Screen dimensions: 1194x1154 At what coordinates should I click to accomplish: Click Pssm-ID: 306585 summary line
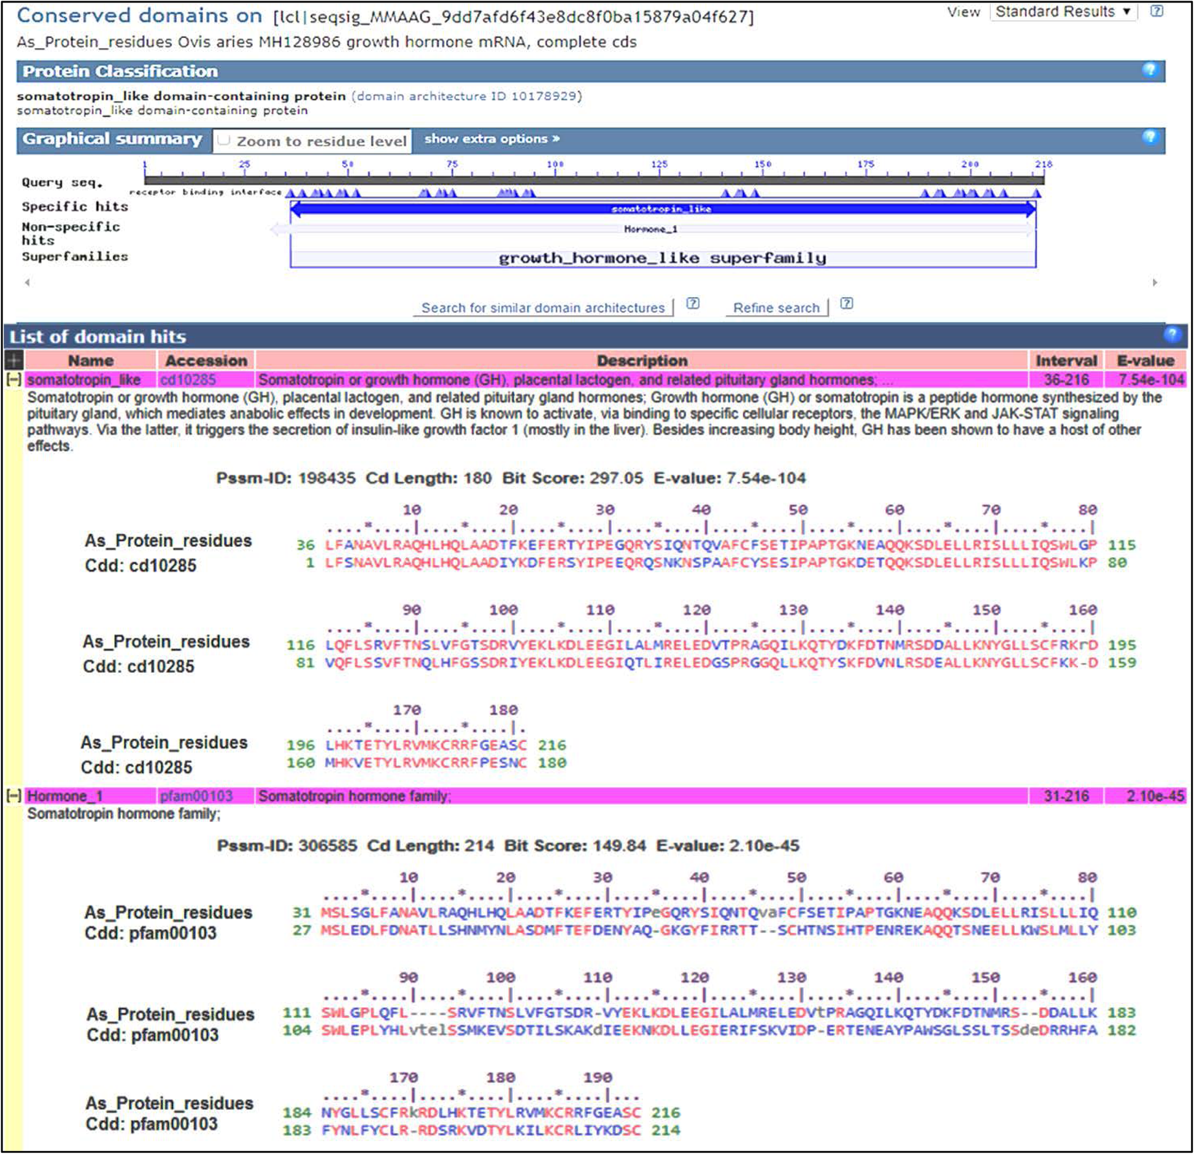(508, 845)
